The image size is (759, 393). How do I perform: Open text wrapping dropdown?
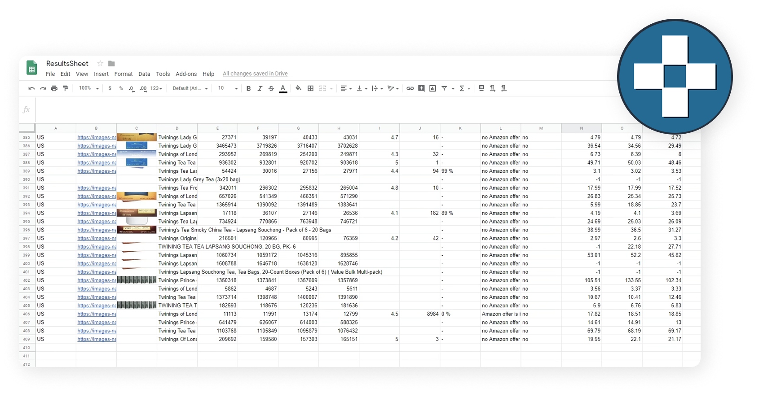[377, 88]
